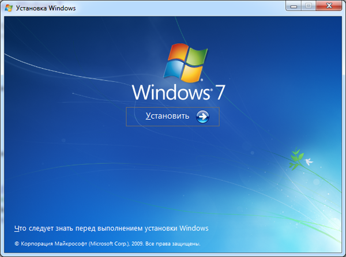
Task: Click the Windows flag logo
Action: [185, 62]
